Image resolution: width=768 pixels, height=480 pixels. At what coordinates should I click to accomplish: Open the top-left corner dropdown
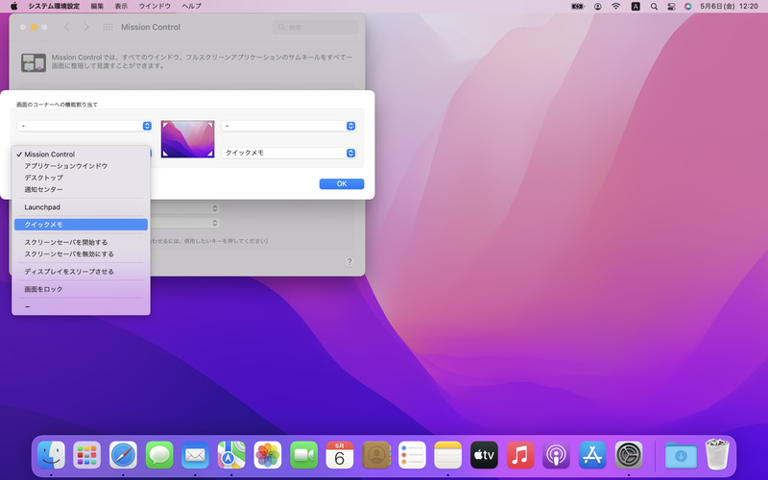click(84, 126)
